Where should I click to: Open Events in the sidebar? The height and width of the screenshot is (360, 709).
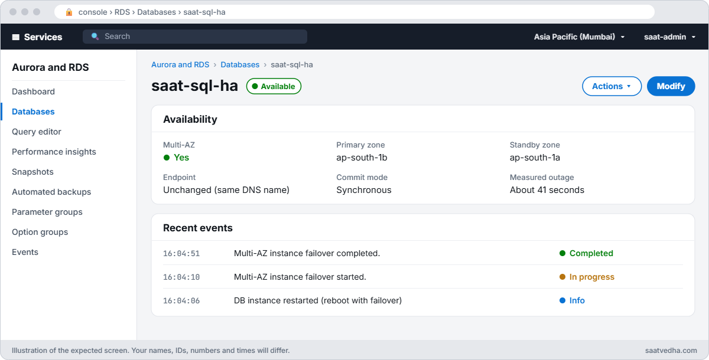pos(25,252)
